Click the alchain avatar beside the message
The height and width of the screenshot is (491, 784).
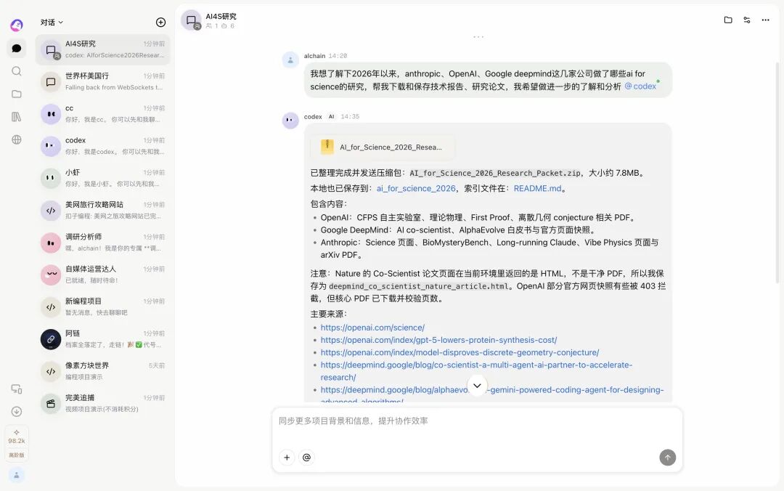[290, 60]
